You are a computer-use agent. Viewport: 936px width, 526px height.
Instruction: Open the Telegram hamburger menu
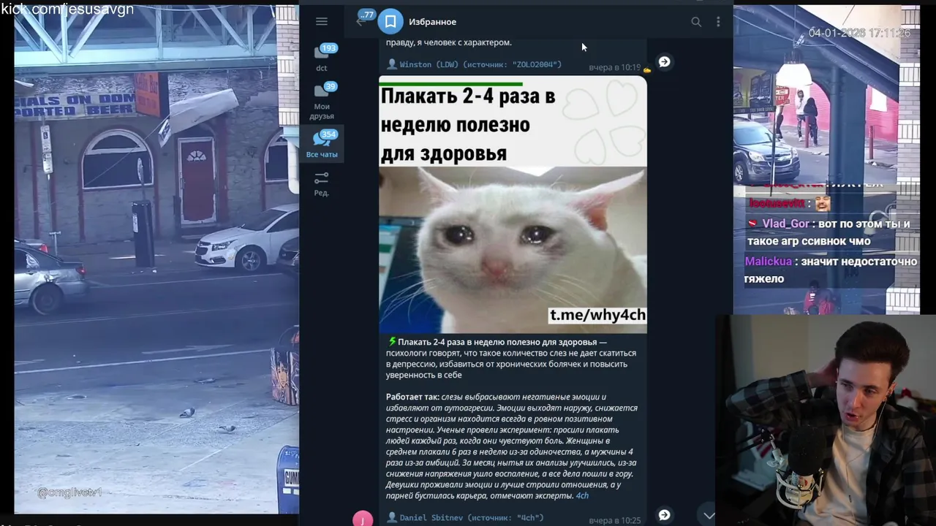pos(322,21)
